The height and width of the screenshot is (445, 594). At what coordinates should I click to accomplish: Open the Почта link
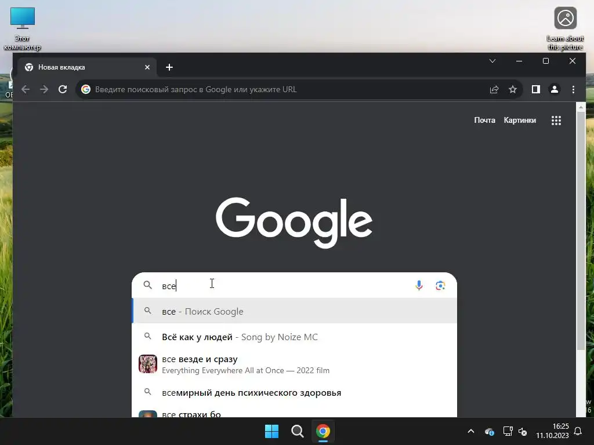pyautogui.click(x=484, y=121)
